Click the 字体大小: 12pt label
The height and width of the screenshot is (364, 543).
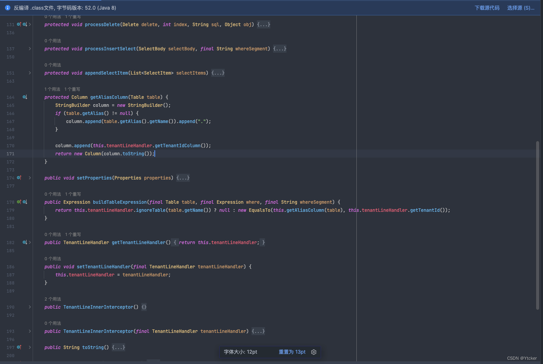(x=240, y=352)
